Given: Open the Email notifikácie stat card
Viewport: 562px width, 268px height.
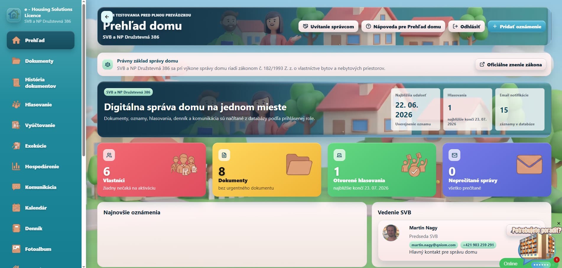Looking at the screenshot, I should (520, 109).
